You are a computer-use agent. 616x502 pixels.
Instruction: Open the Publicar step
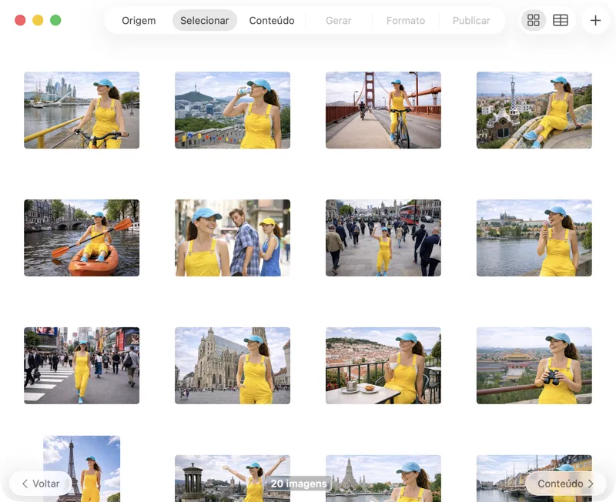point(471,21)
